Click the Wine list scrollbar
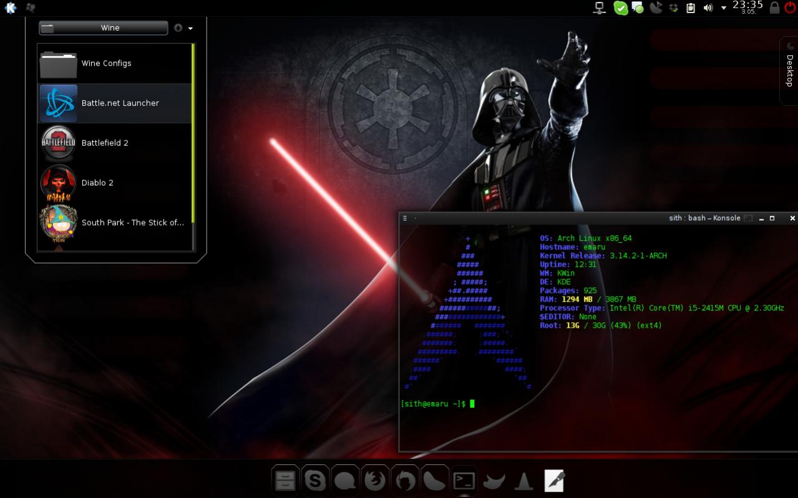 (x=193, y=133)
